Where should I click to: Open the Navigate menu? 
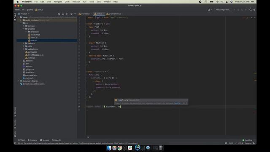pos(58,2)
